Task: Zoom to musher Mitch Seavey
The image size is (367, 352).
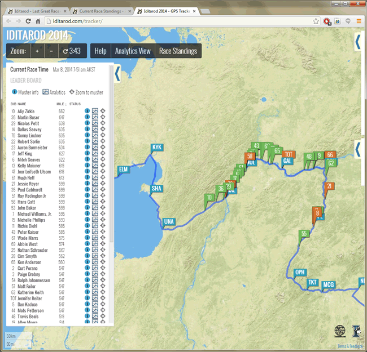Action: pos(103,159)
